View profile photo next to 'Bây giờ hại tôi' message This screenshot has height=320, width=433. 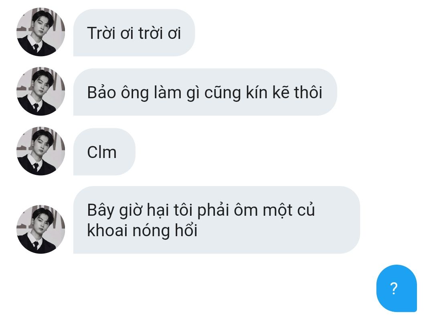[41, 229]
